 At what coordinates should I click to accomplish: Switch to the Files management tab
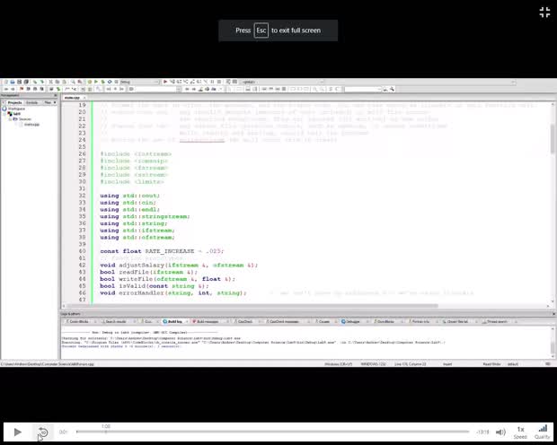coord(48,102)
